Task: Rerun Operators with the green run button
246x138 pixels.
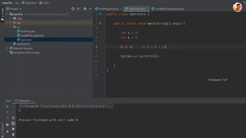Action: point(7,107)
